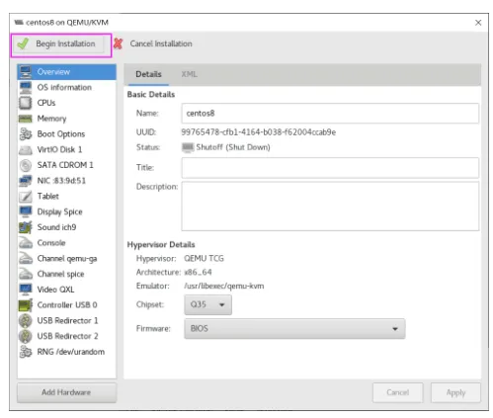Switch to the Details tab
Screen dimensions: 493x418
pos(148,74)
